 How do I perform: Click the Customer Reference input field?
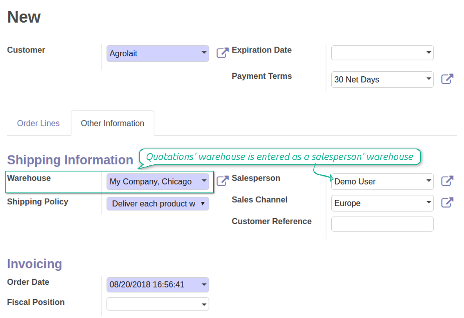click(382, 224)
